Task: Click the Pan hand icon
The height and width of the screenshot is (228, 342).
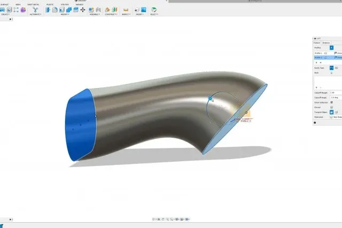Action: pos(163,219)
